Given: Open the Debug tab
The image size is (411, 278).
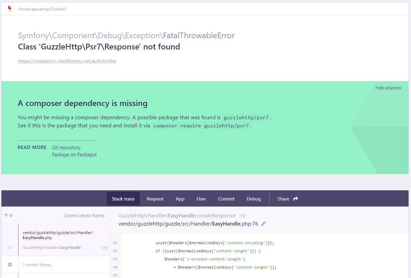Looking at the screenshot, I should coord(254,199).
